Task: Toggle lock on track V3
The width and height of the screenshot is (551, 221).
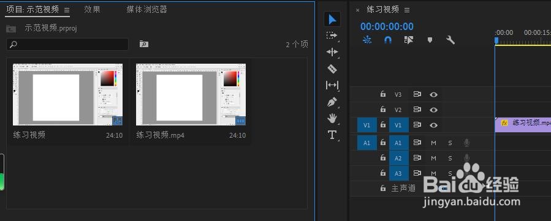Action: pos(383,94)
